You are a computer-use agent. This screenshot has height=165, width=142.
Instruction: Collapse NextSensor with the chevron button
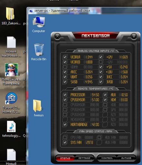(134, 36)
